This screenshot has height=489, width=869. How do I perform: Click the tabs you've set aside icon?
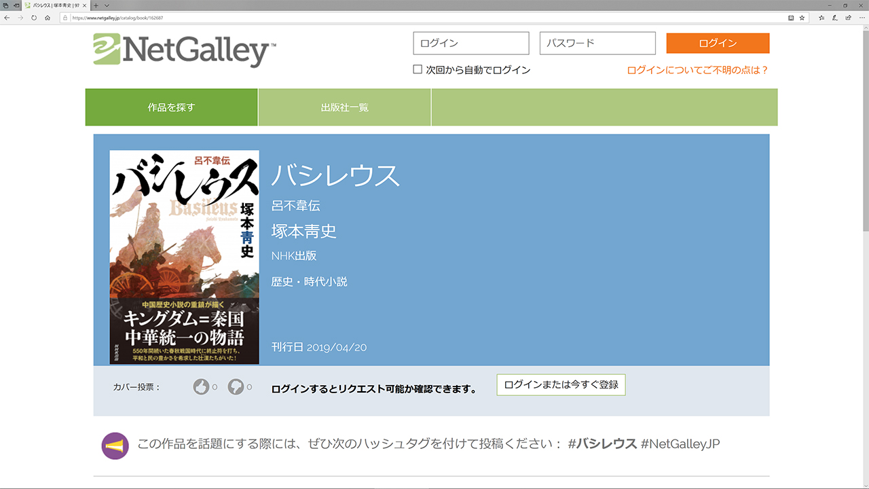click(5, 5)
